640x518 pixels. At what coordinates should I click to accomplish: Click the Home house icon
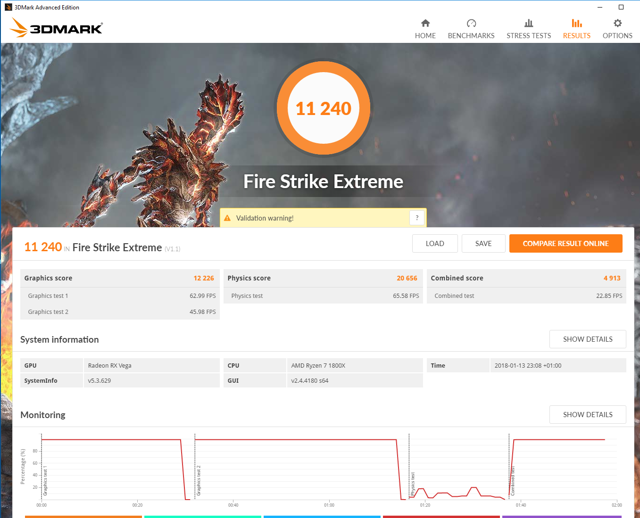[425, 23]
